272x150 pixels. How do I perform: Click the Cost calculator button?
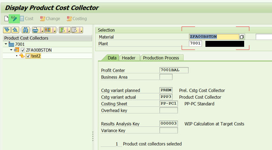26,19
